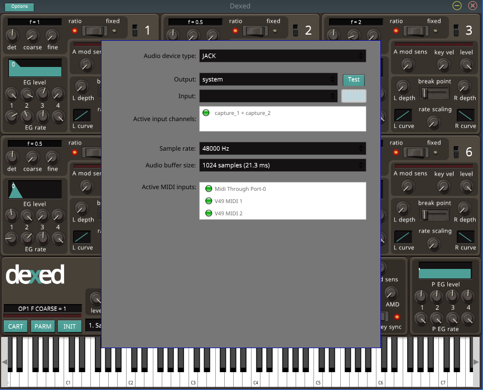
Task: Click operator 1 EG rate knob 2
Action: (27, 116)
